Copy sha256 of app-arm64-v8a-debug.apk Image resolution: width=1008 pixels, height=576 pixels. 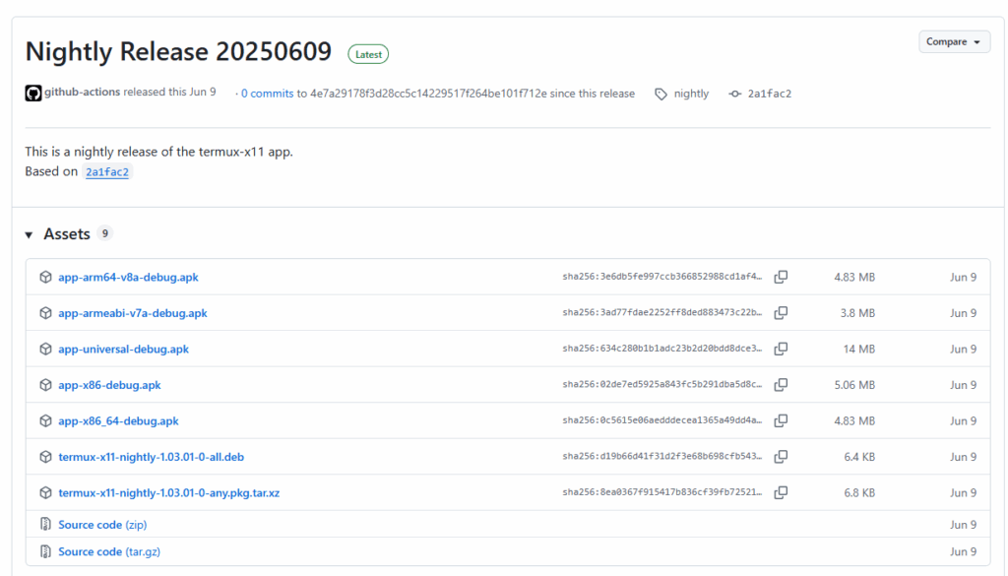pos(781,277)
